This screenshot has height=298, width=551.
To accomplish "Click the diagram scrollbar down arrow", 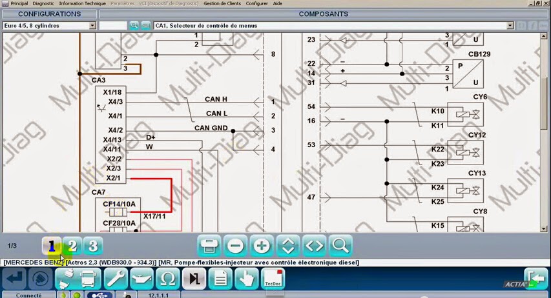I will coord(544,229).
